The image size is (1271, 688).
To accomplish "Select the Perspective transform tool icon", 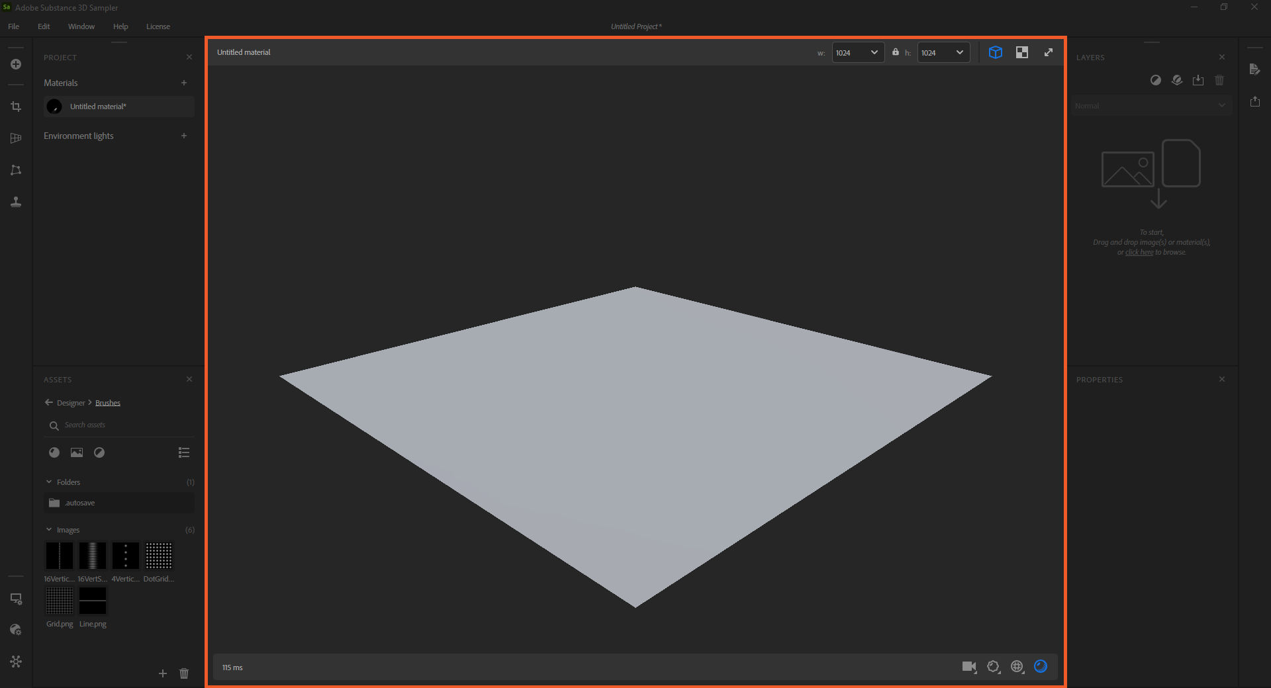I will coord(16,170).
